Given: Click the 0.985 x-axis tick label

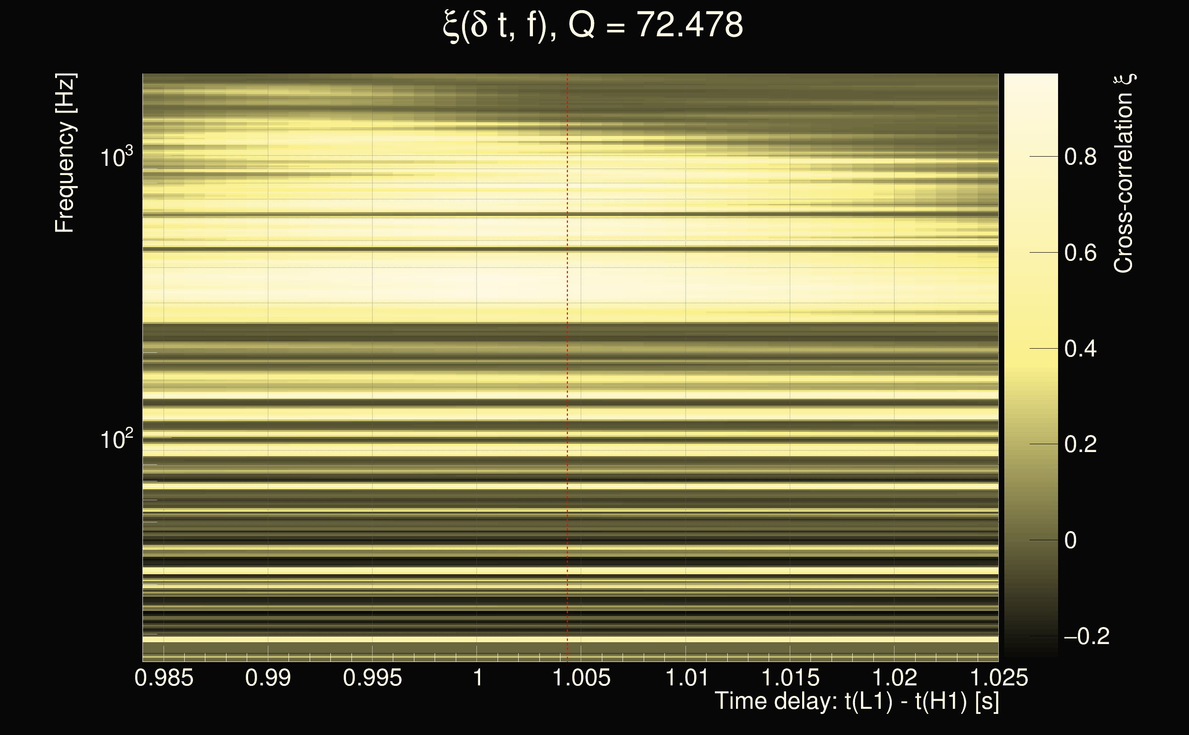Looking at the screenshot, I should point(164,678).
